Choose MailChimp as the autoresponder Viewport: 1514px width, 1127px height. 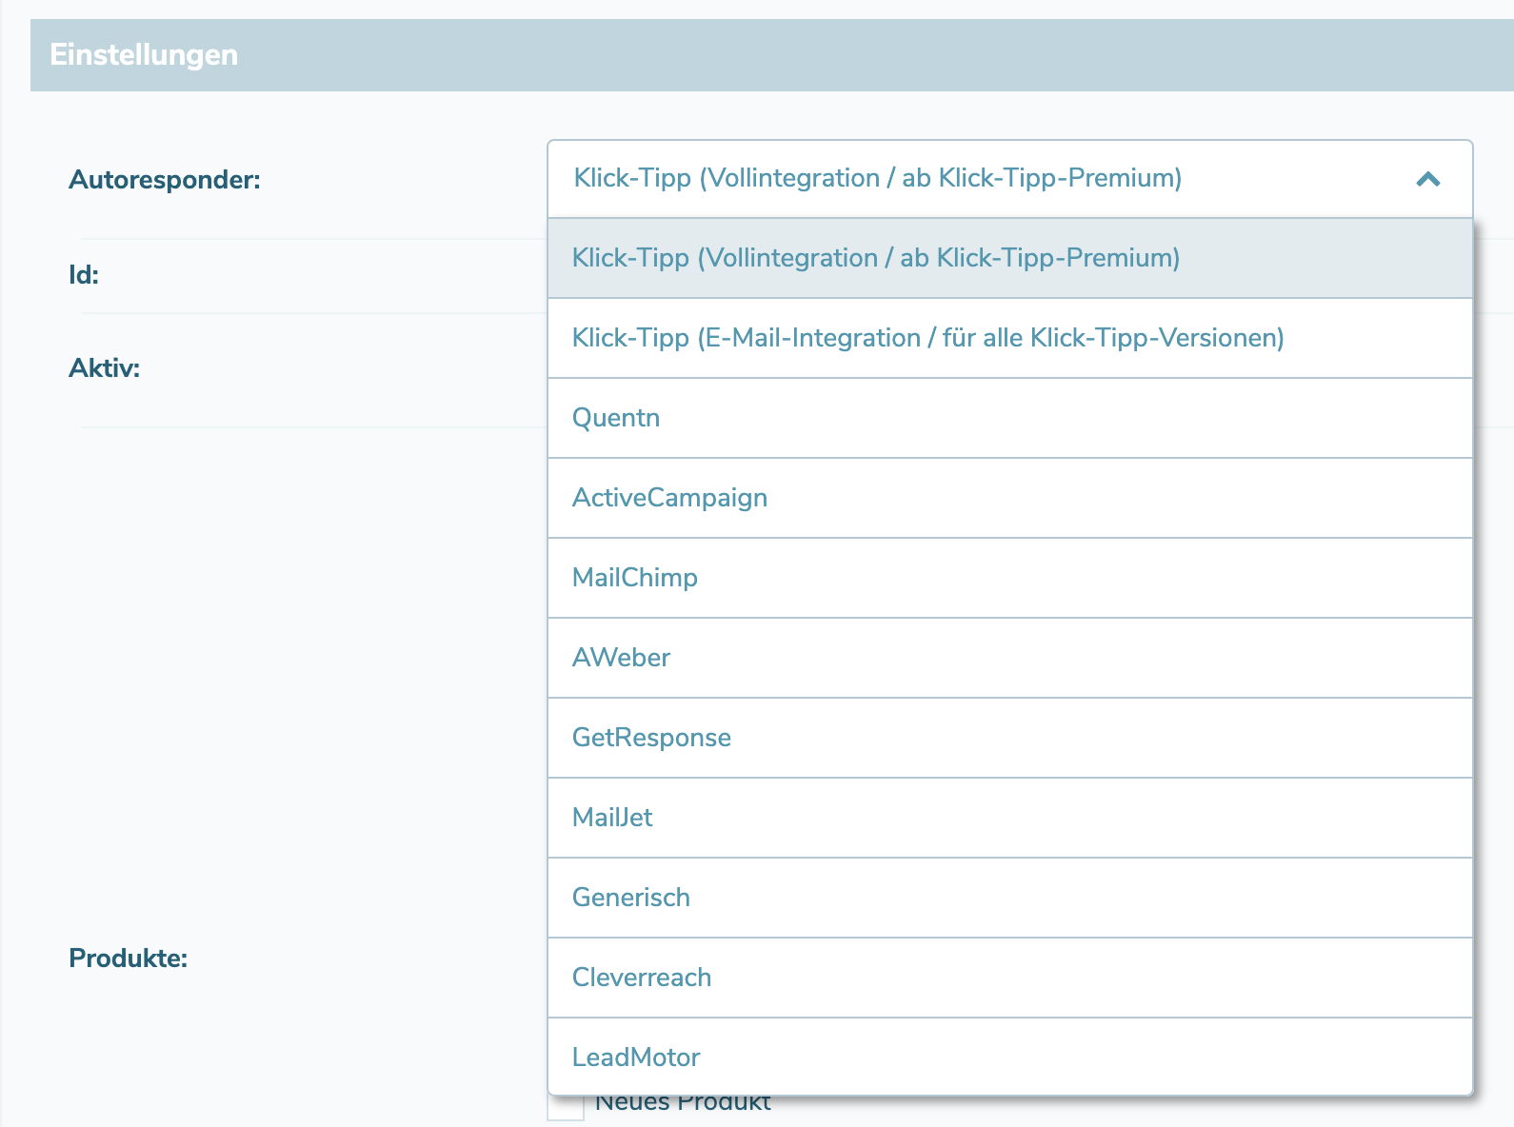pyautogui.click(x=635, y=578)
